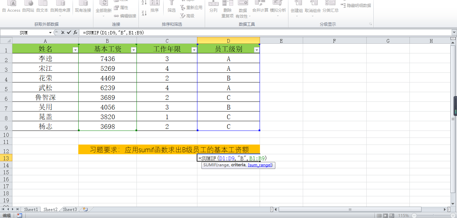
Task: Switch to the Sheet1 tab
Action: click(x=31, y=209)
